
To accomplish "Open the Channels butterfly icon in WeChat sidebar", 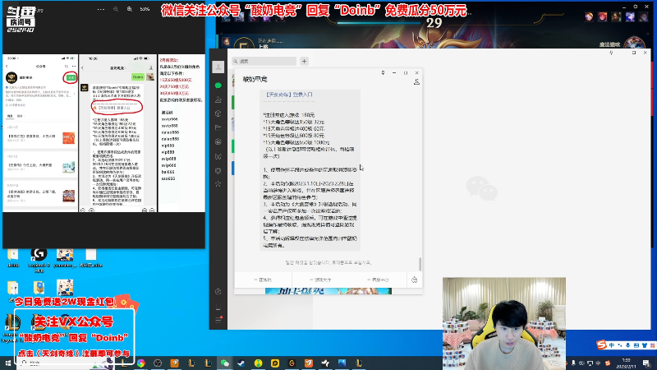I will (x=218, y=156).
